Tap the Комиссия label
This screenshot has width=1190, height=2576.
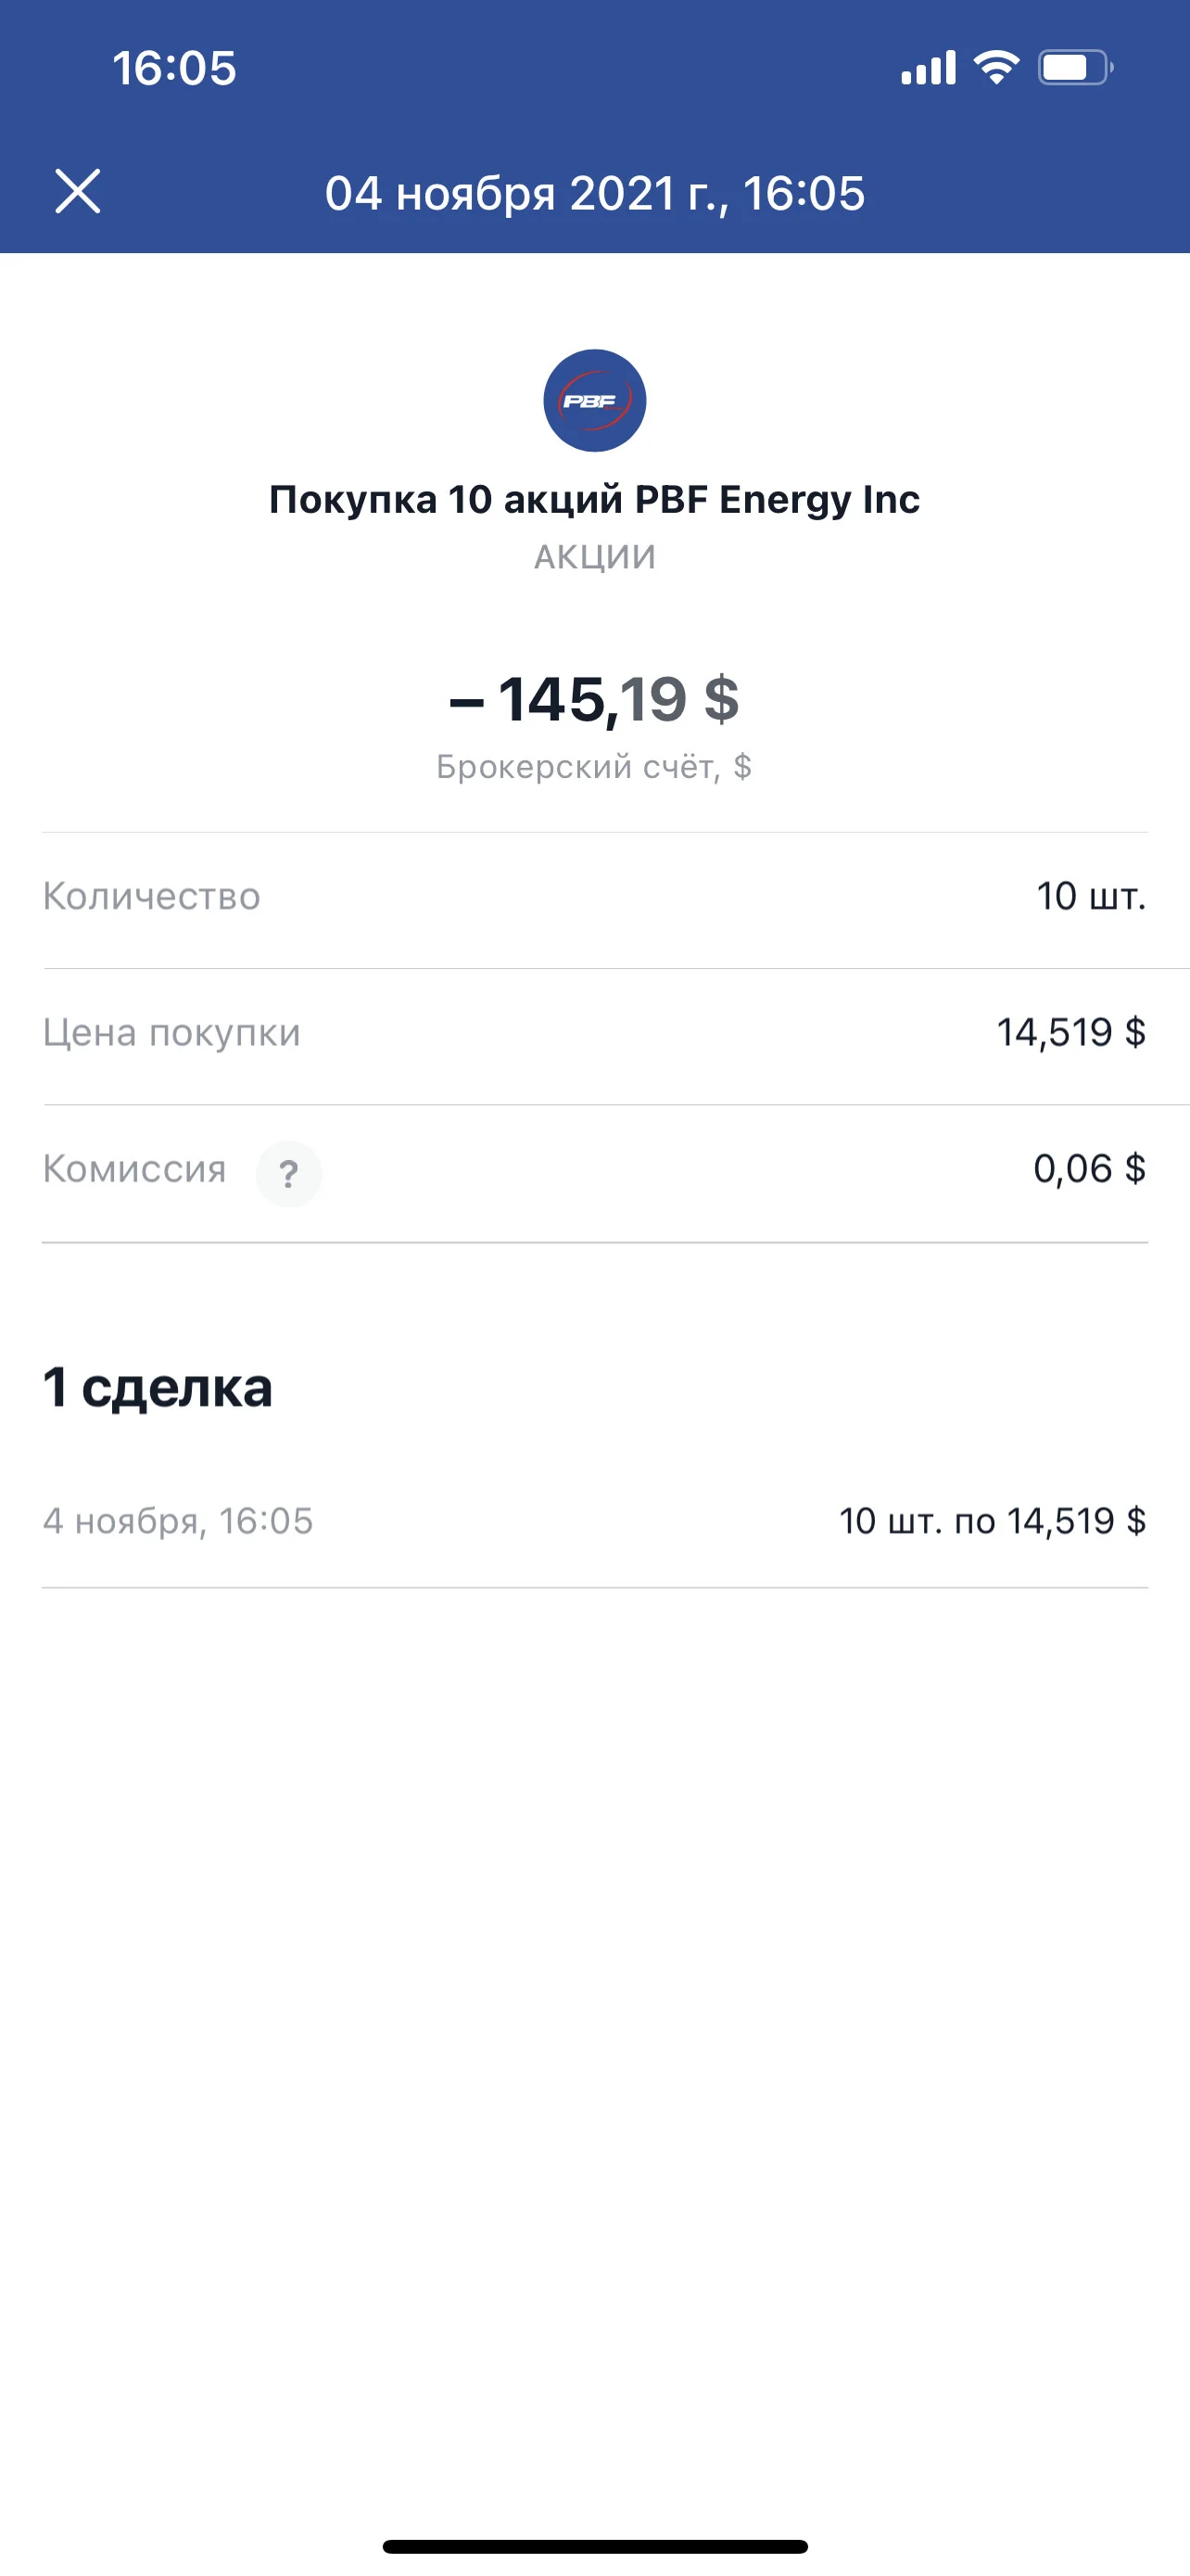133,1169
